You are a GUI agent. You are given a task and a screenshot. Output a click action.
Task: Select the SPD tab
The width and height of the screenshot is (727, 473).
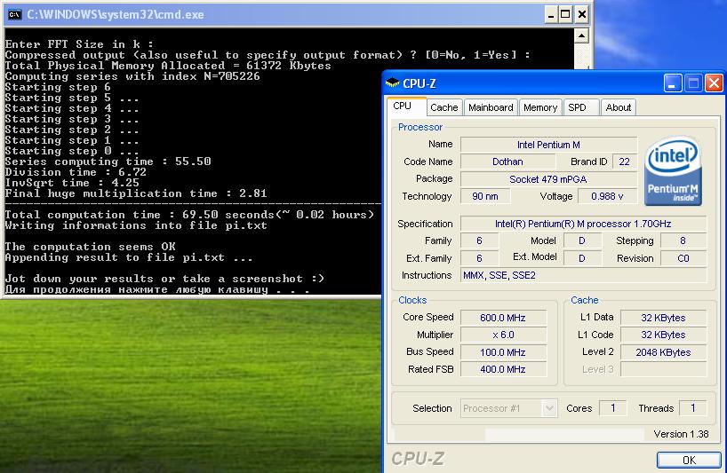point(581,107)
